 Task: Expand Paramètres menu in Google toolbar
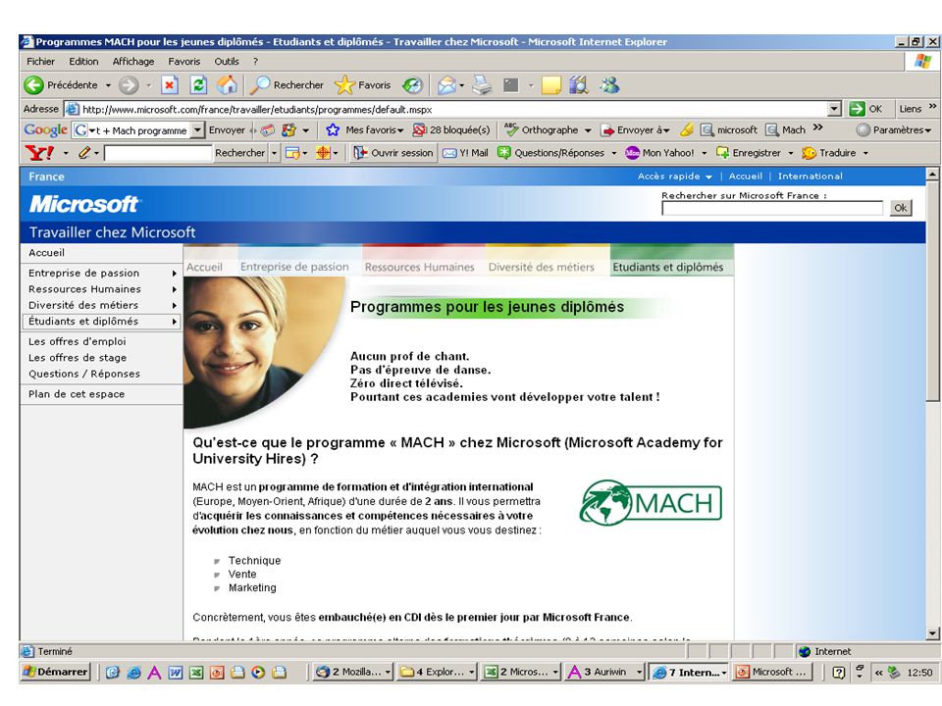894,129
